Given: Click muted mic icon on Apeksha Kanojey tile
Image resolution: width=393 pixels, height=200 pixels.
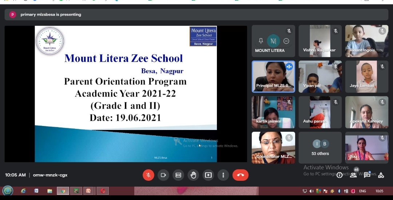Looking at the screenshot, I should 382,102.
